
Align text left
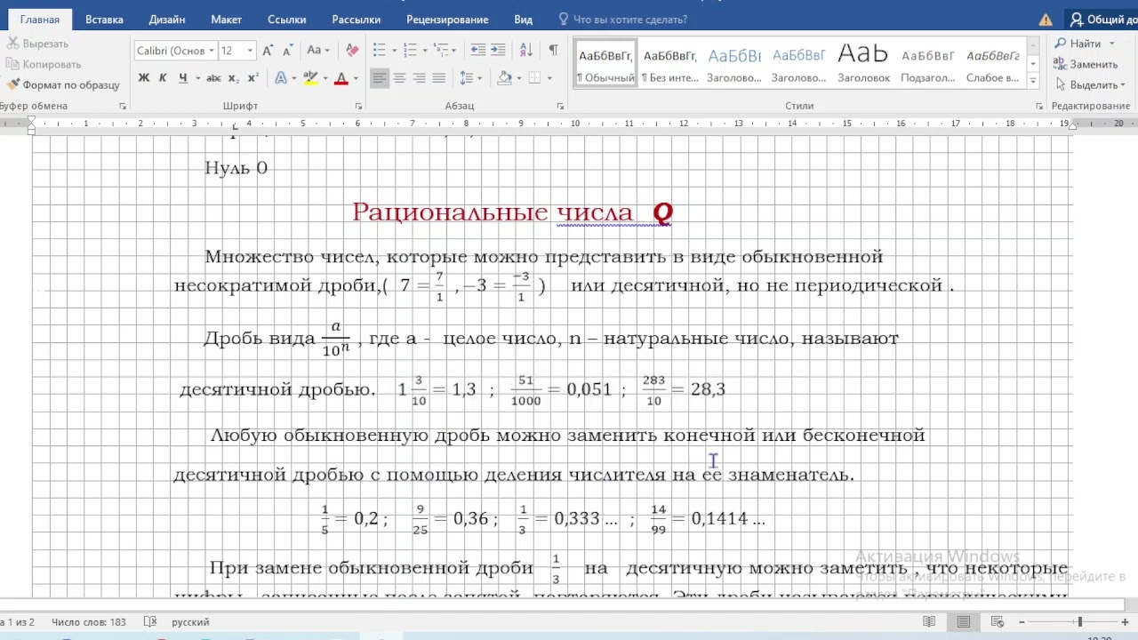tap(380, 78)
